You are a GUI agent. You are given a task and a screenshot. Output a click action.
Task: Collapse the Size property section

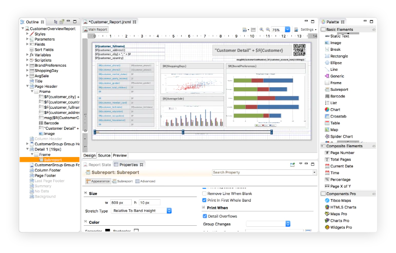(85, 193)
